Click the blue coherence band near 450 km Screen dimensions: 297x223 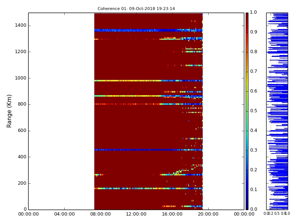tap(148, 150)
